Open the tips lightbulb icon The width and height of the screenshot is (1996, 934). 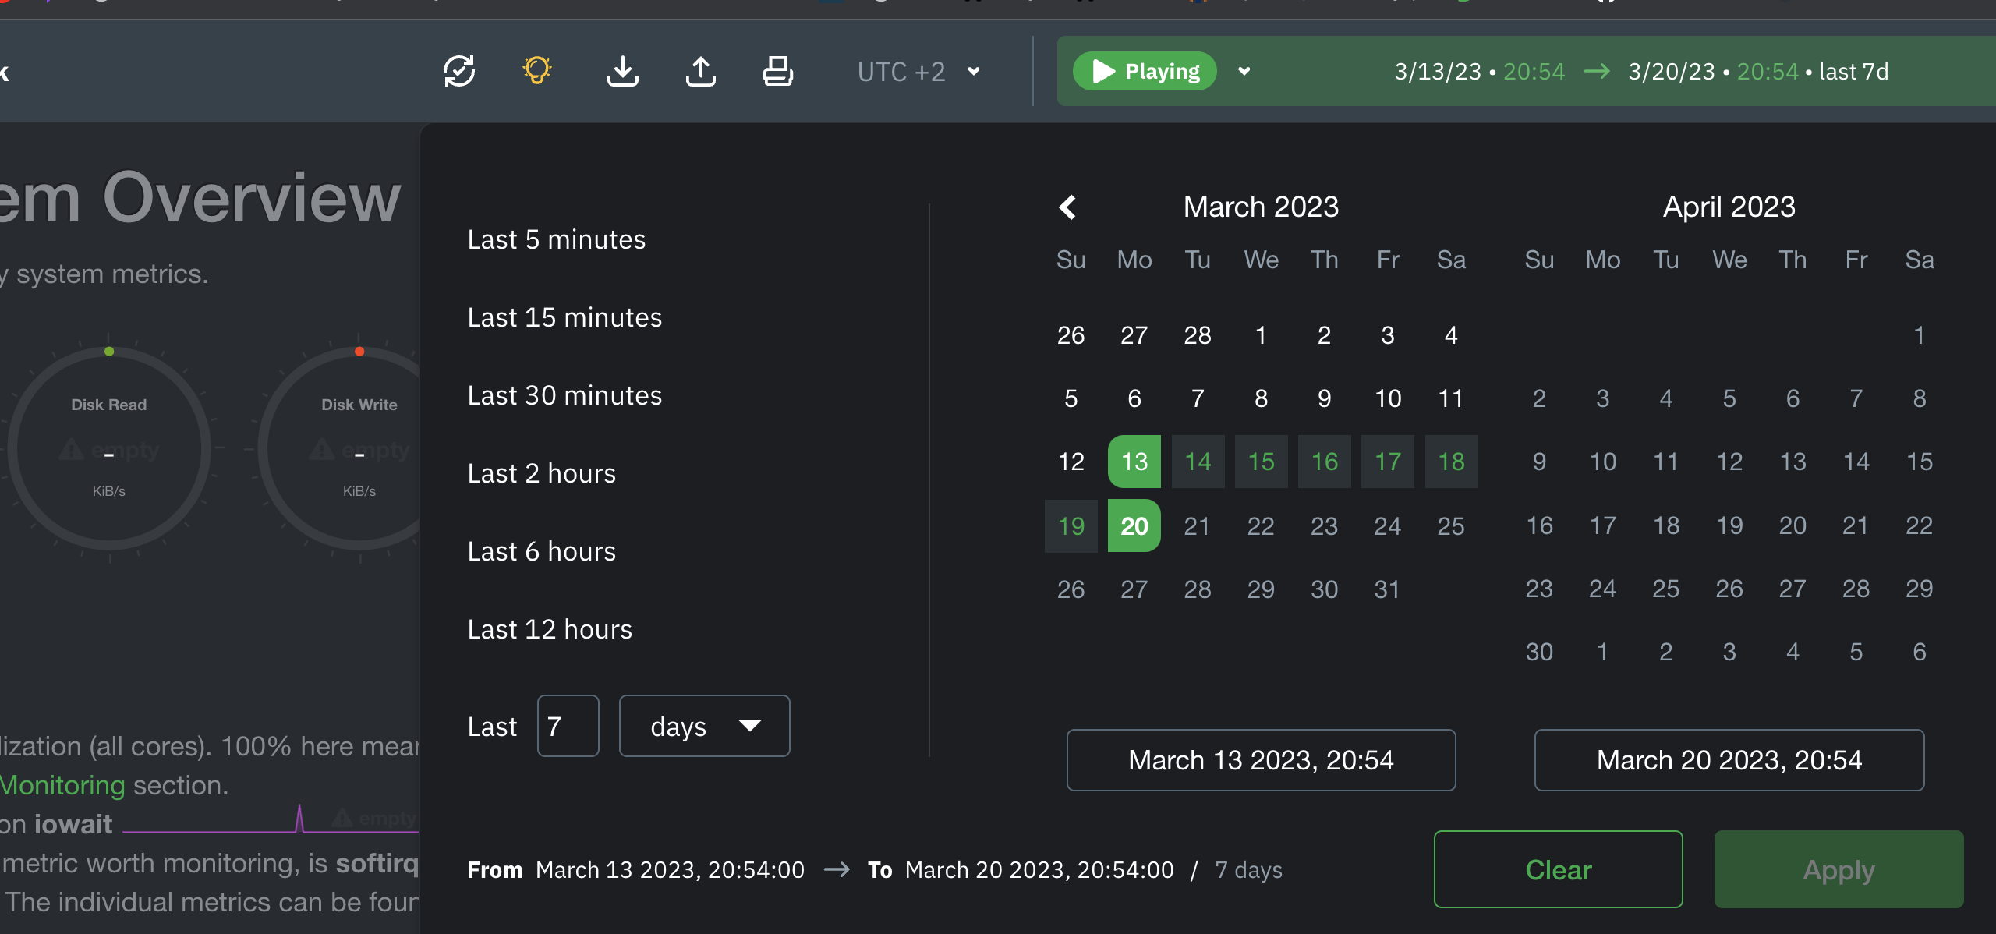(537, 71)
